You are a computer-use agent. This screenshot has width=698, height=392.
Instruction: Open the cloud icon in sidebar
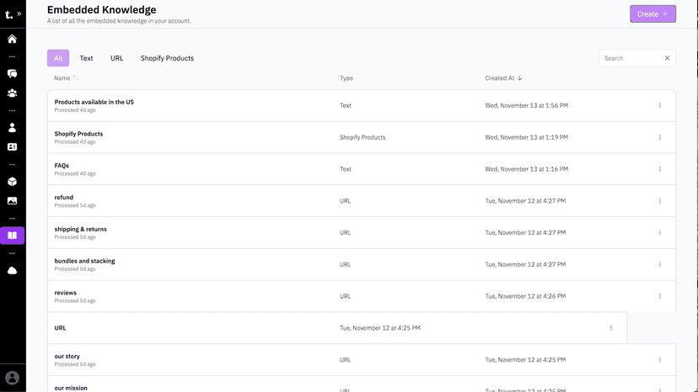[12, 271]
